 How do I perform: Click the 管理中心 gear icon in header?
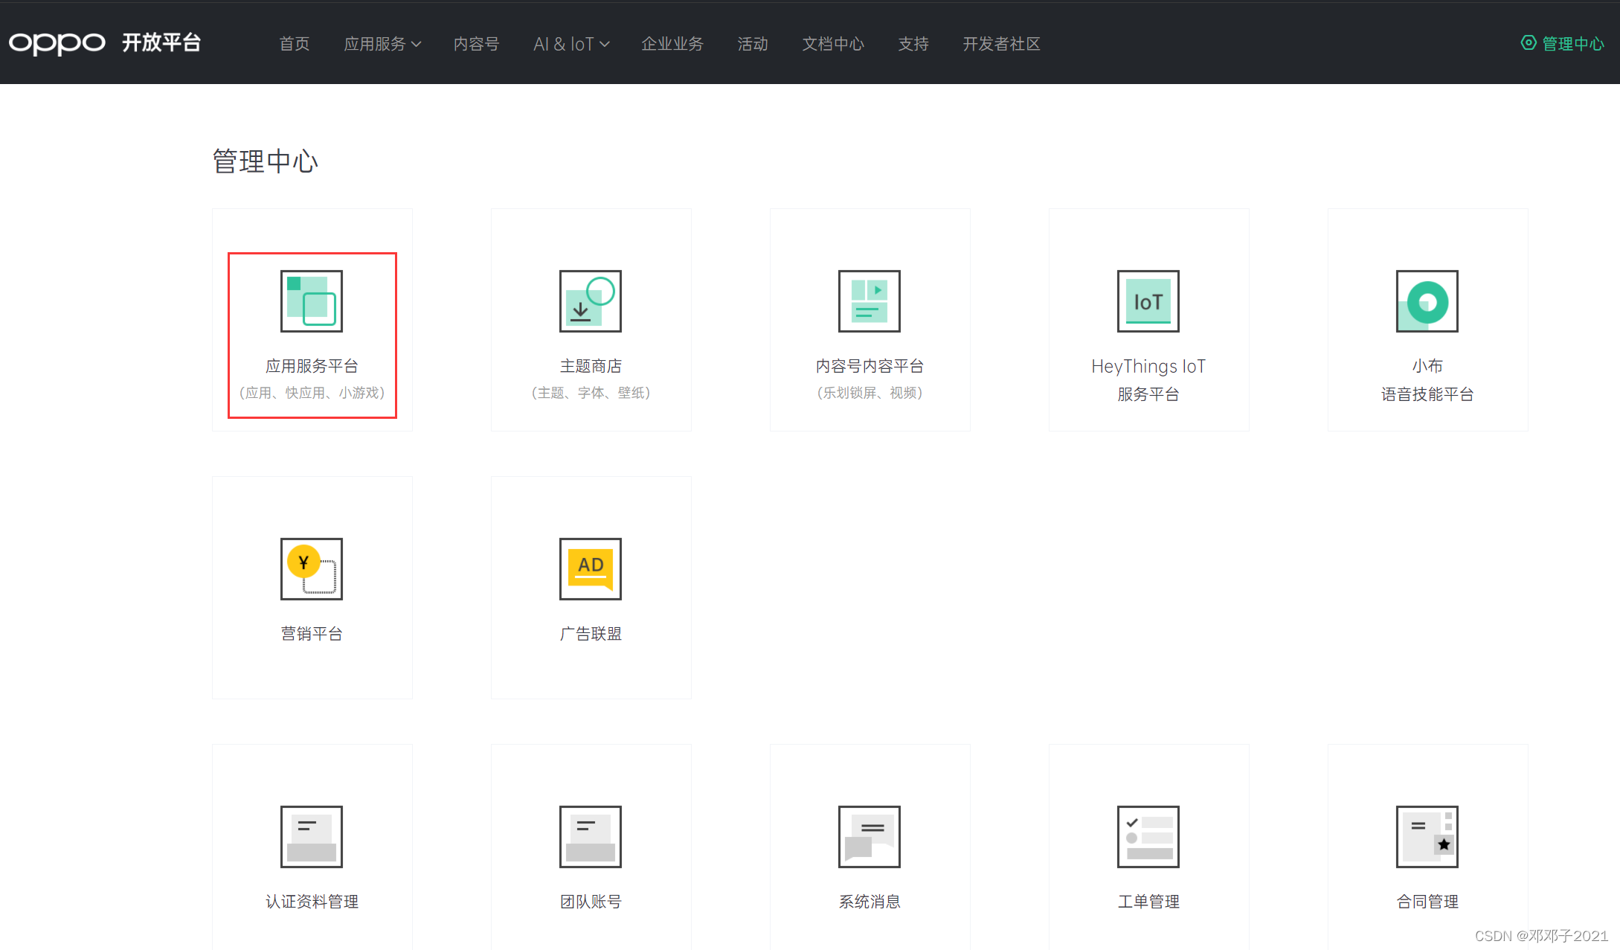tap(1528, 43)
